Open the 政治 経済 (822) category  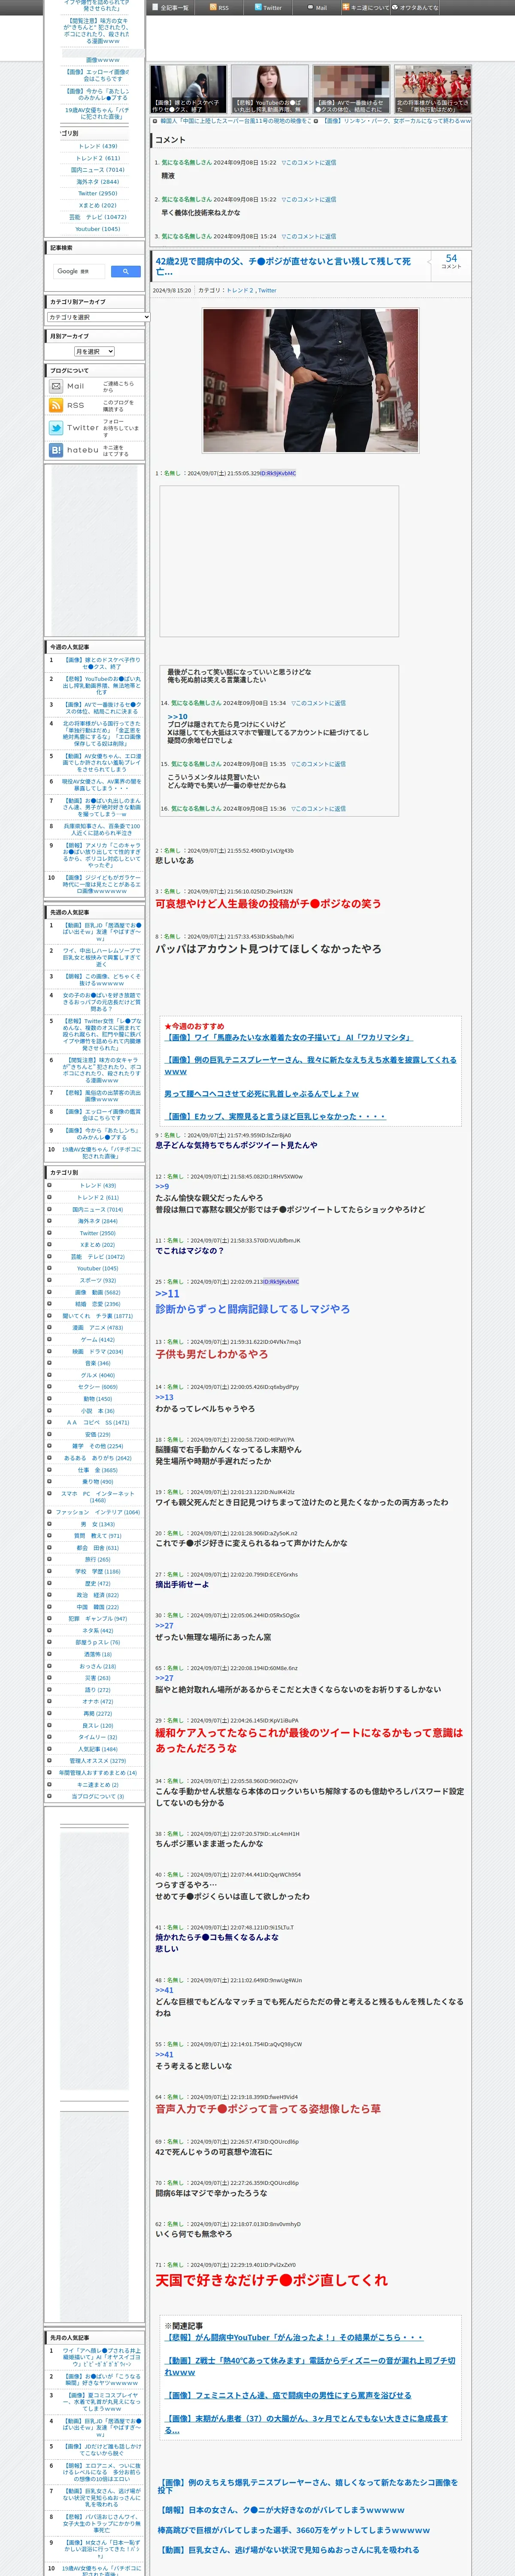[97, 1595]
